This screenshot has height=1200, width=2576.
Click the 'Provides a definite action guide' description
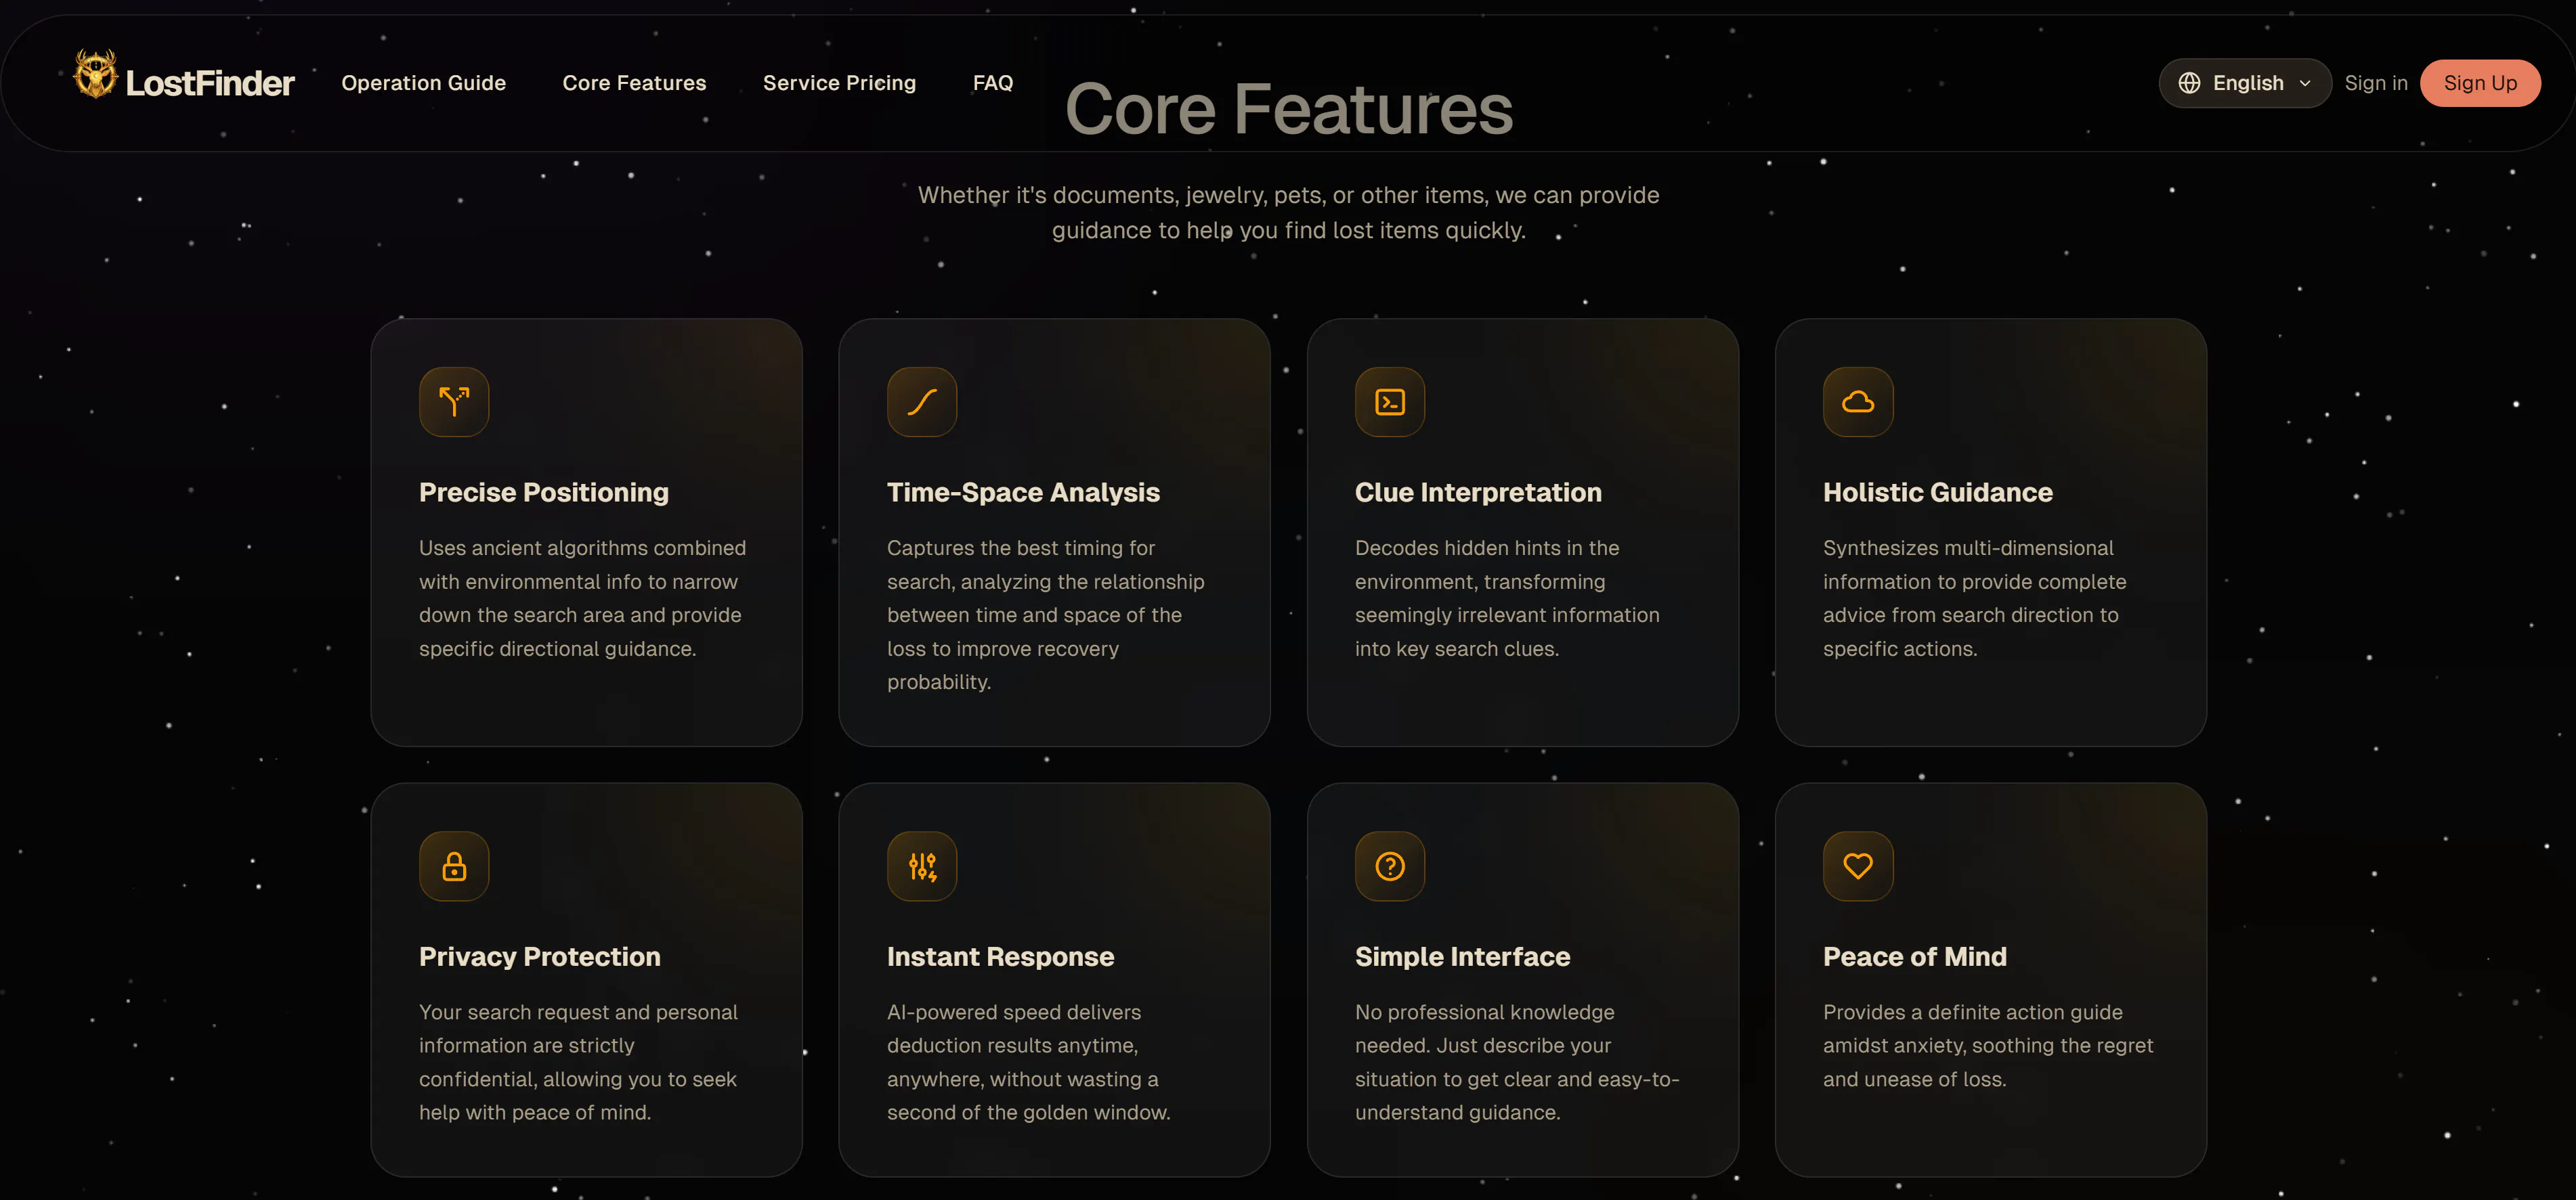click(1988, 1046)
